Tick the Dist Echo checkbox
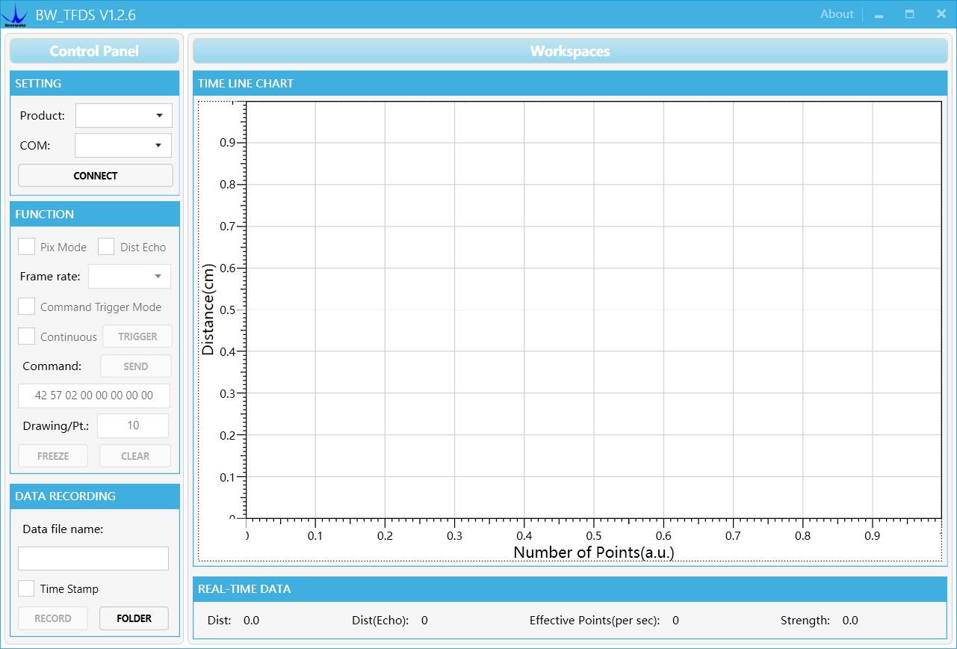This screenshot has height=649, width=957. [106, 247]
